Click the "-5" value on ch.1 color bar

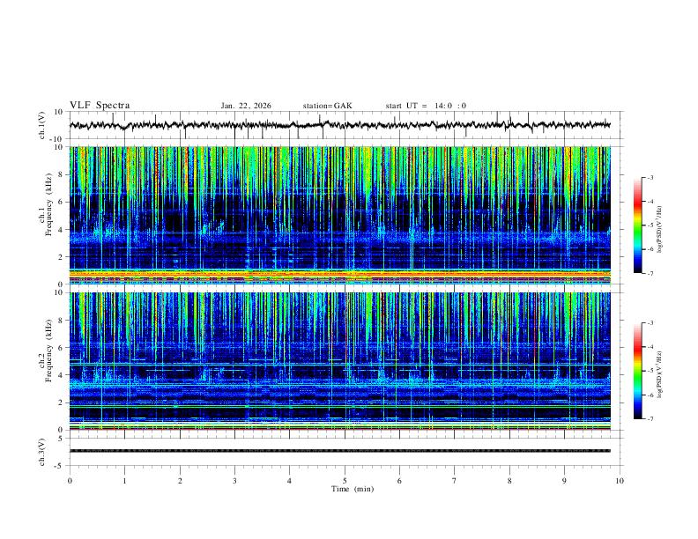(650, 225)
